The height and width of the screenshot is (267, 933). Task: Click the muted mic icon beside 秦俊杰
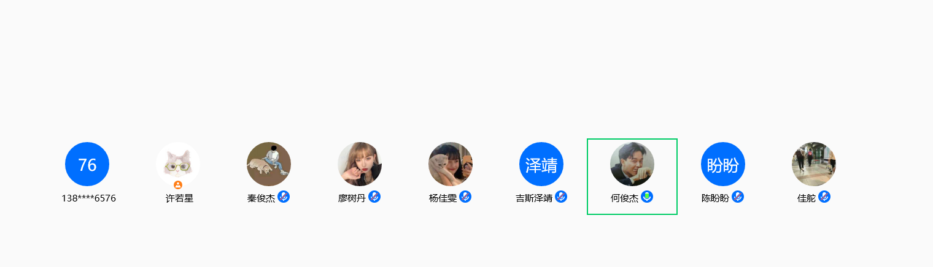click(284, 197)
